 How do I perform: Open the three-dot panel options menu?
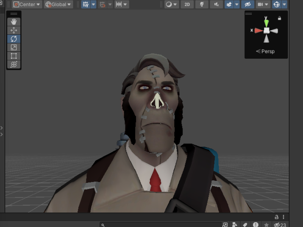283,217
